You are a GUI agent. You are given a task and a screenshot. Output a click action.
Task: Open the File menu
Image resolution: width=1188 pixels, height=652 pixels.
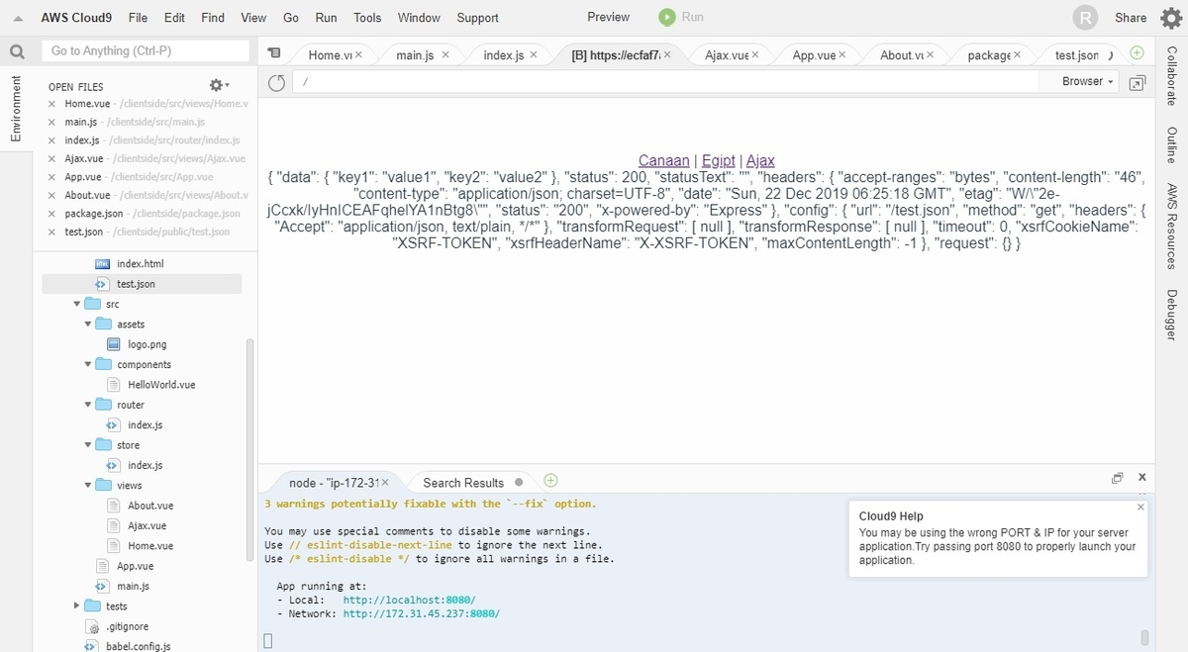(x=138, y=18)
